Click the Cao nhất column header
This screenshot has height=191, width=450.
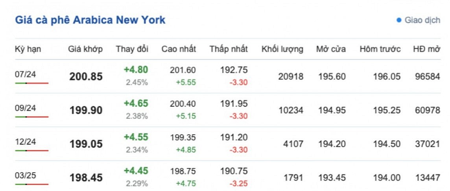point(179,49)
